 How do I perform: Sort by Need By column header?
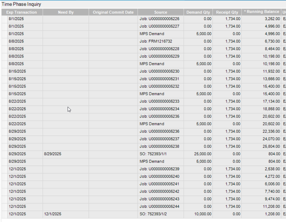point(66,12)
